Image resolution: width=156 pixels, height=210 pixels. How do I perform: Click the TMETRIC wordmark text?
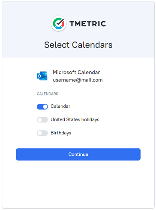(x=88, y=24)
